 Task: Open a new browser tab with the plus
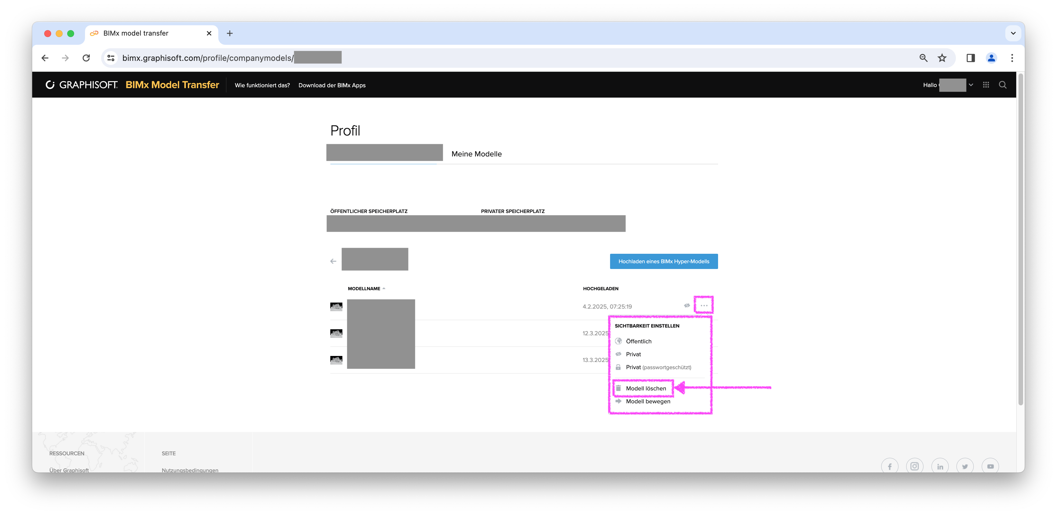230,33
